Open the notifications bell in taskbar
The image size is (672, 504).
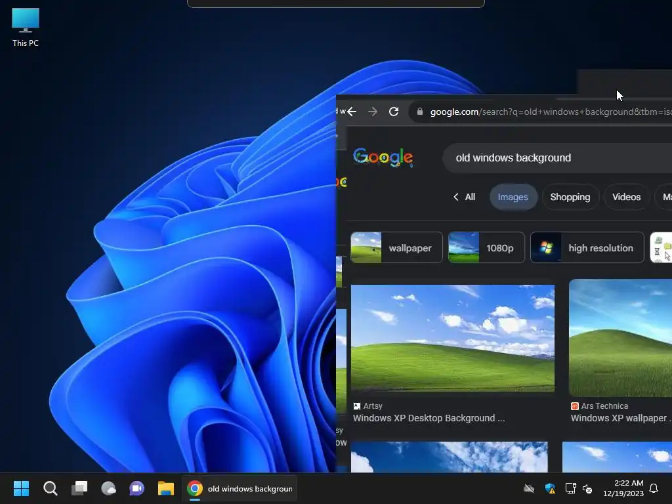click(x=654, y=488)
